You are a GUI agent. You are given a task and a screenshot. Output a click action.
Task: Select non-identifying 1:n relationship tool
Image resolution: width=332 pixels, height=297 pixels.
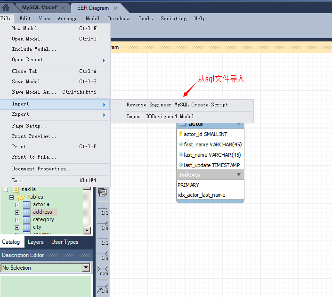(x=103, y=226)
